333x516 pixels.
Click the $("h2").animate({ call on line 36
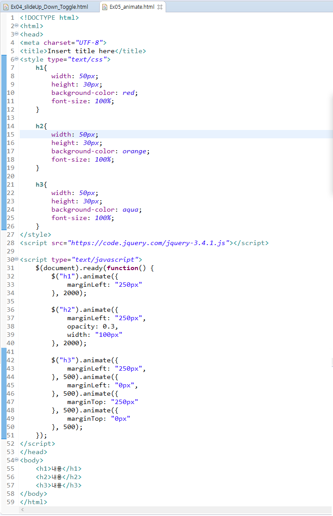(84, 310)
